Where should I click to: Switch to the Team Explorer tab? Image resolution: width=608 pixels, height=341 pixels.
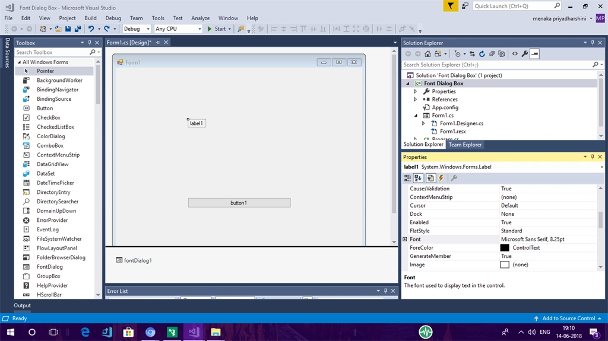coord(465,145)
